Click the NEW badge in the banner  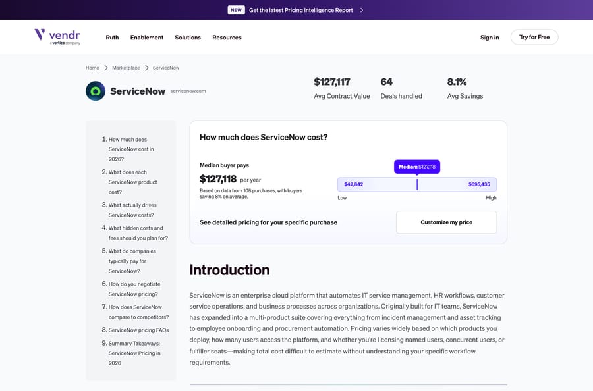pyautogui.click(x=236, y=10)
